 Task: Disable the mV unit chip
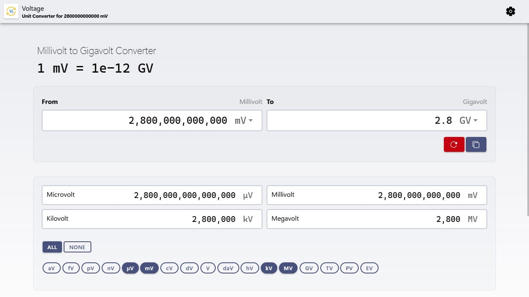tap(149, 268)
